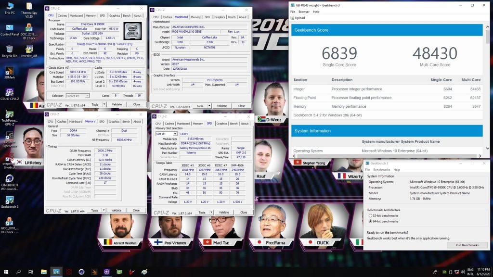Image resolution: width=493 pixels, height=277 pixels.
Task: Click the People icon in system tray
Action: (x=435, y=272)
